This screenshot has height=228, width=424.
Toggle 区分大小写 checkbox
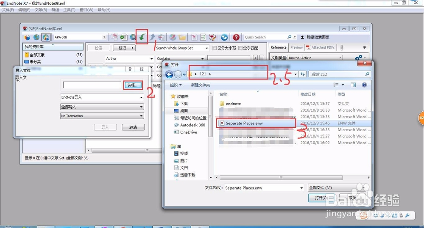tap(215, 48)
